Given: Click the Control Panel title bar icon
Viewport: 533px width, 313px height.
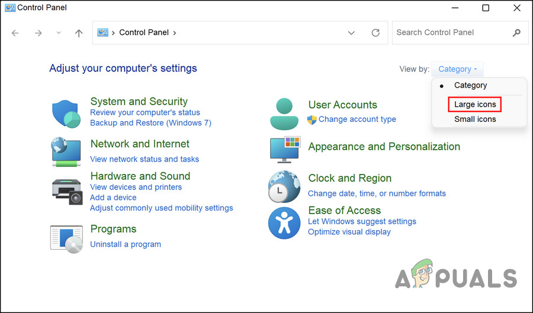Looking at the screenshot, I should point(10,8).
